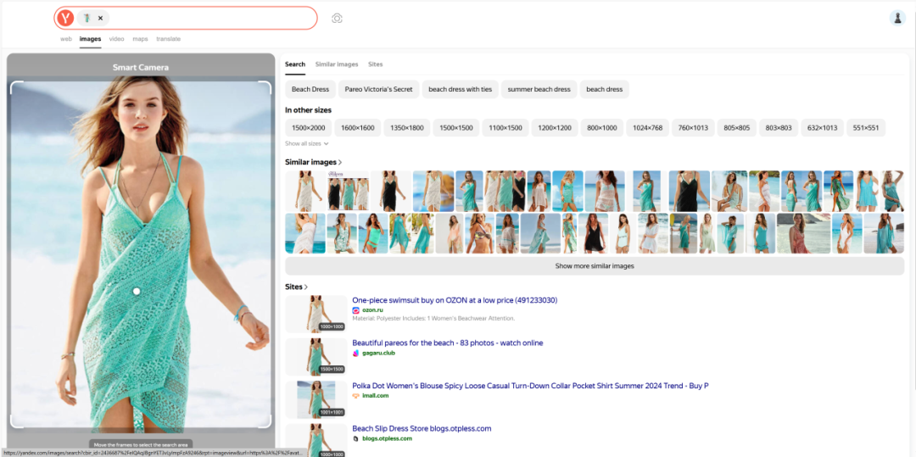Screen dimensions: 916x457
Task: Open first similar image thumbnail in second row
Action: (x=305, y=233)
